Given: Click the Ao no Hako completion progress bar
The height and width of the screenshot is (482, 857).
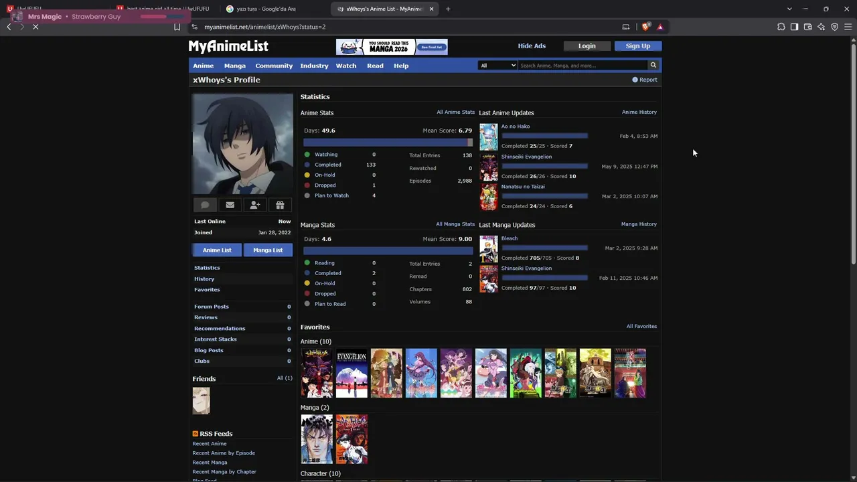Looking at the screenshot, I should click(544, 136).
